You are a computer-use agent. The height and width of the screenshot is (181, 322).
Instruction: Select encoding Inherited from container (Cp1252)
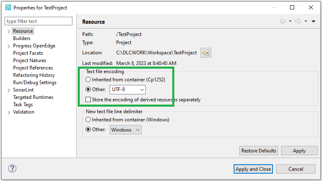[88, 80]
